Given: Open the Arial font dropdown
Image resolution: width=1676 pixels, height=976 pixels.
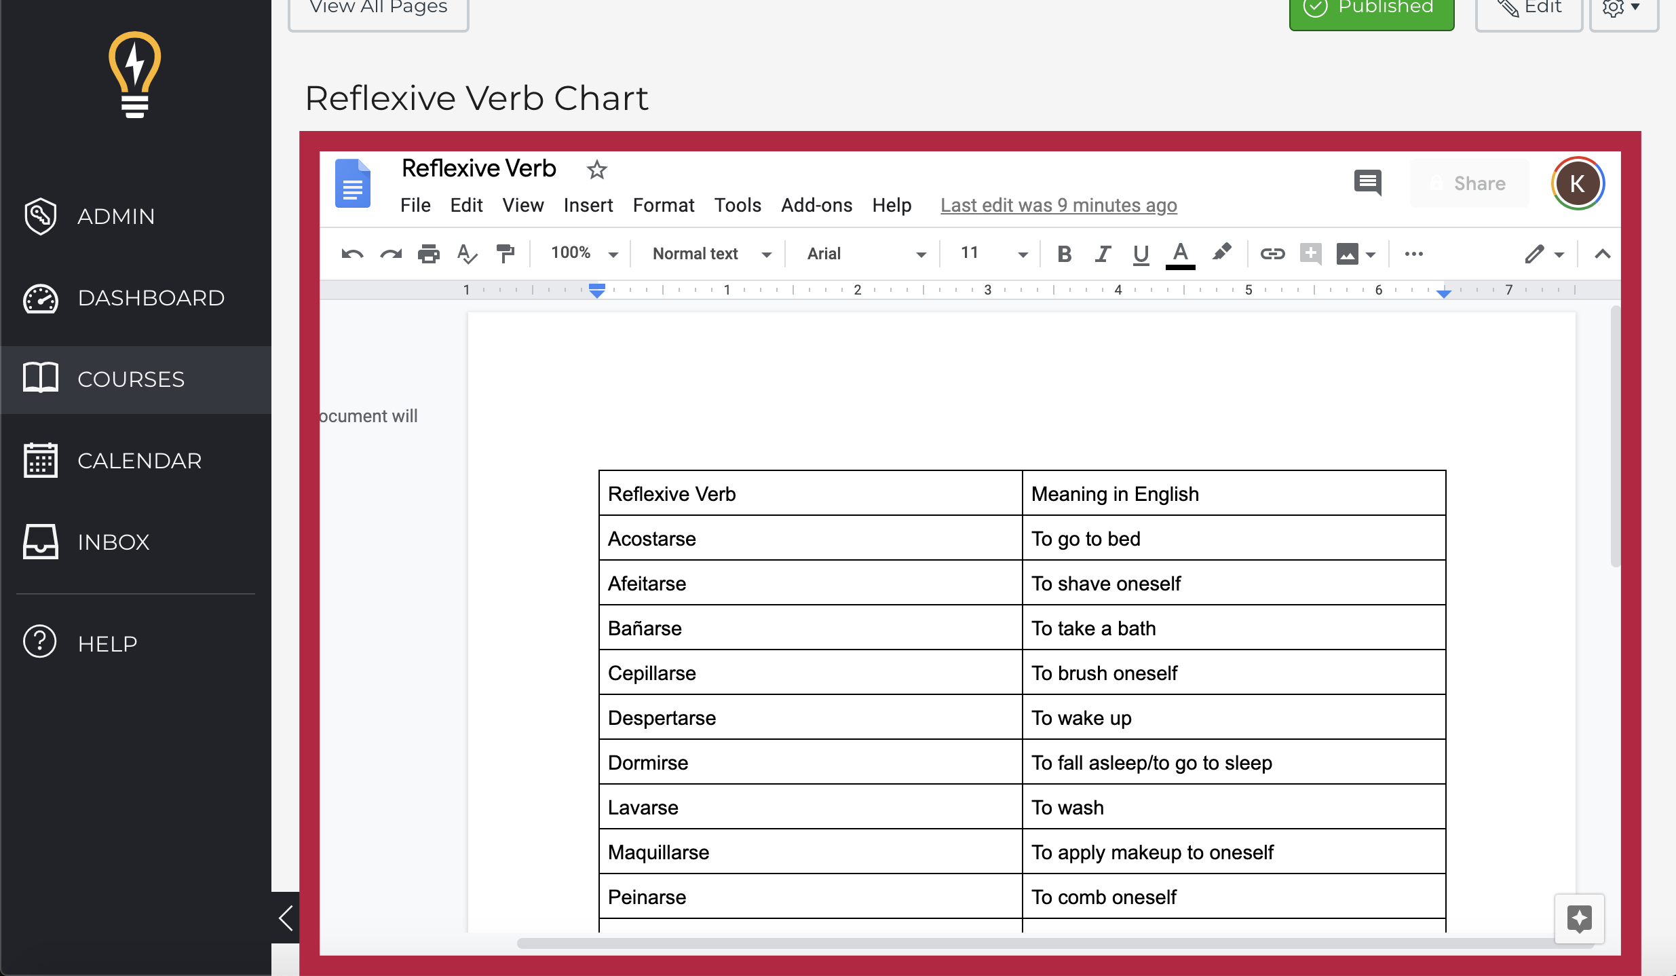Looking at the screenshot, I should tap(866, 254).
